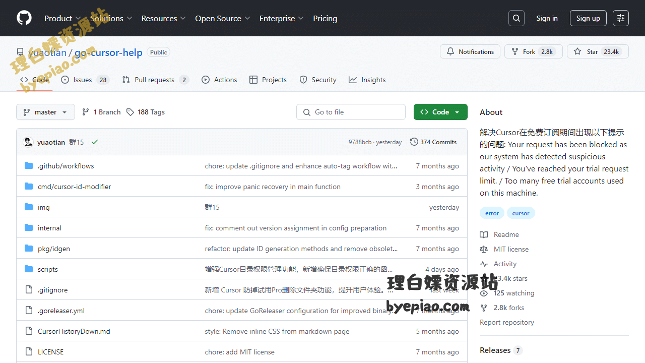645x363 pixels.
Task: Click the pkg/idgen folder icon
Action: point(29,249)
